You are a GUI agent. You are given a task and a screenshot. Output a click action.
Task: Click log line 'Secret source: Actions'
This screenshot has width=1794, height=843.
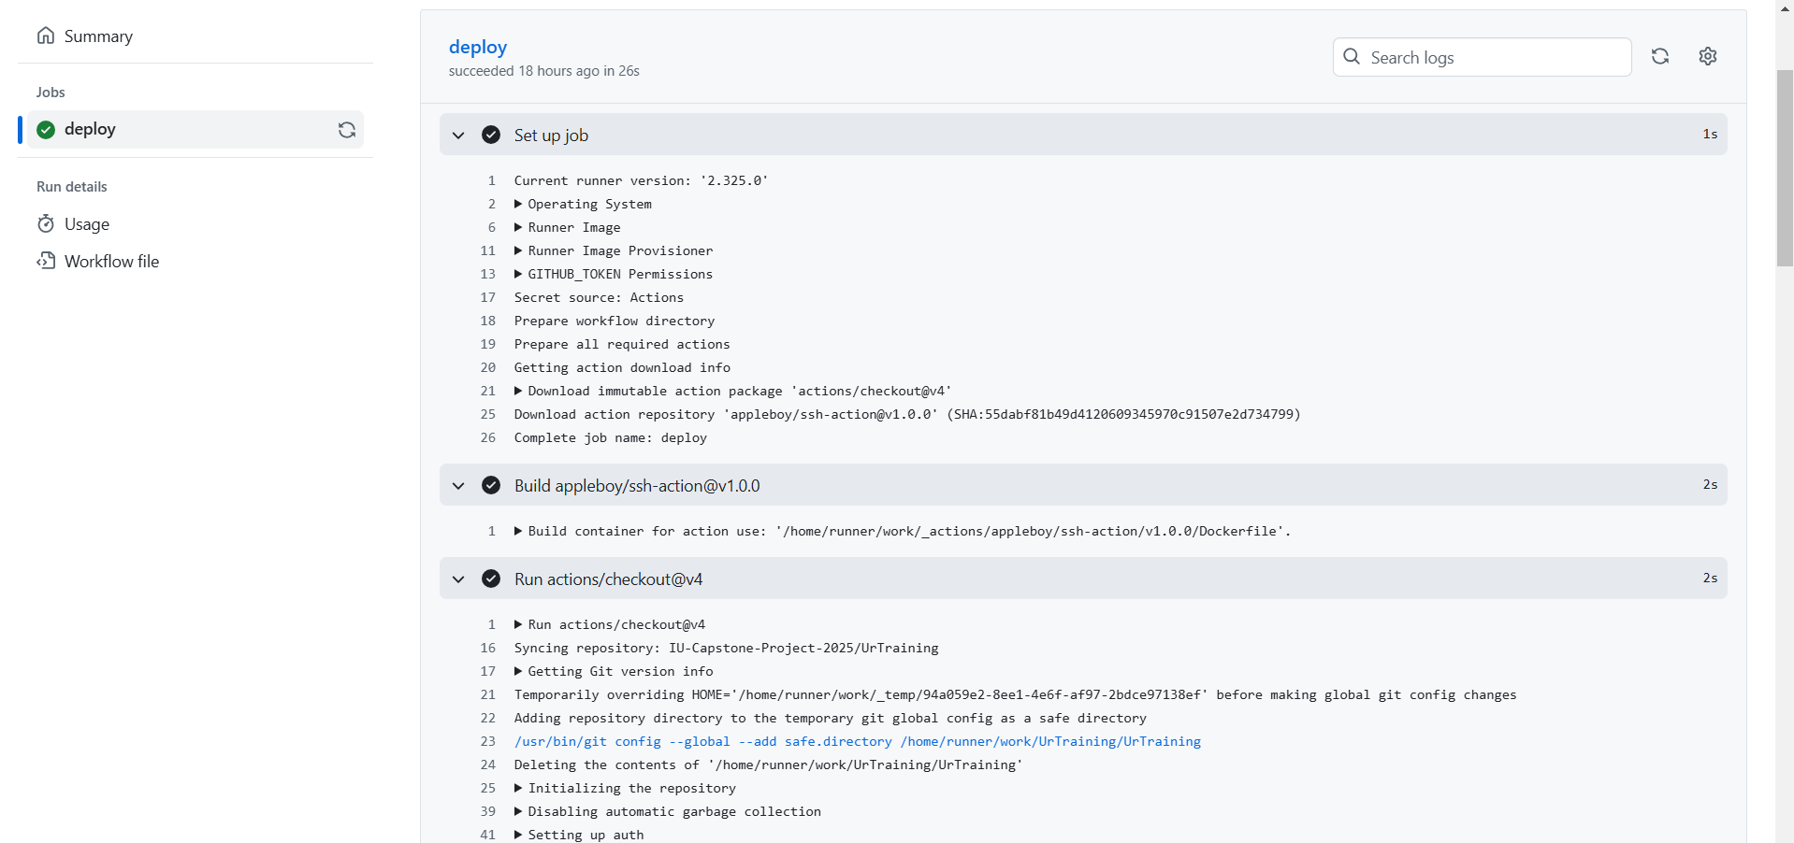(x=599, y=297)
